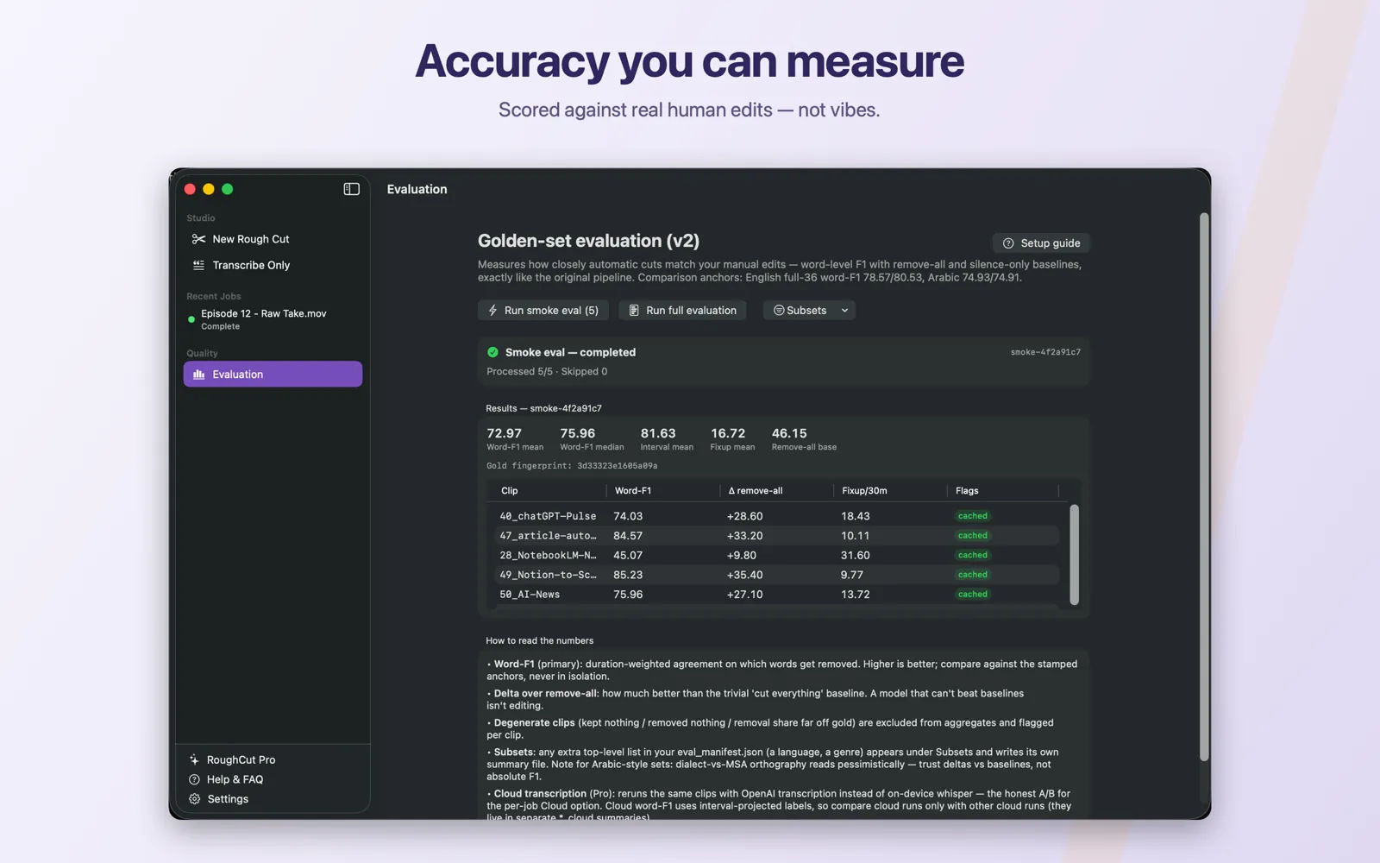Click the 46.15 Remove-all base stat
The width and height of the screenshot is (1380, 863).
click(804, 438)
